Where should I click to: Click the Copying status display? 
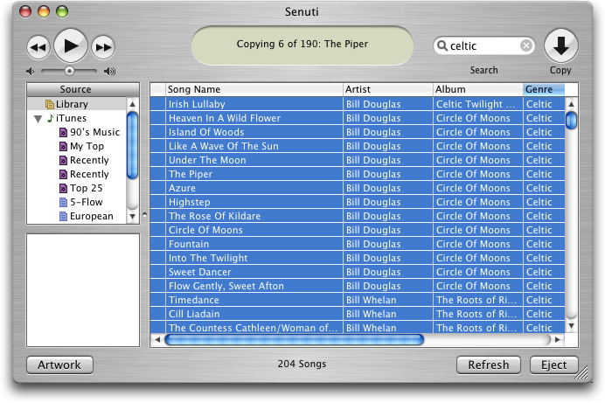[x=302, y=45]
